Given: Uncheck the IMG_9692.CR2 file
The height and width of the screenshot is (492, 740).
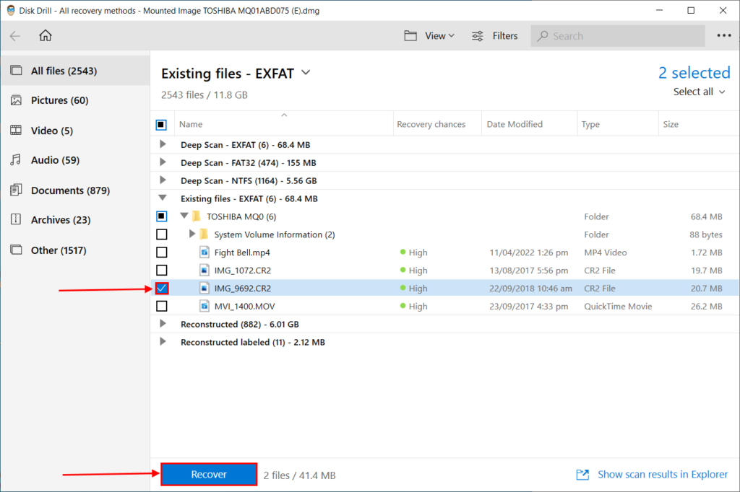Looking at the screenshot, I should click(162, 288).
